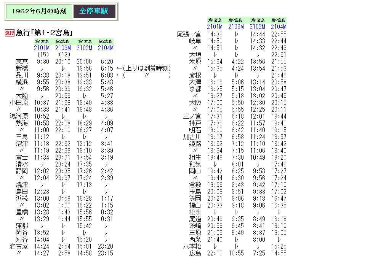Click the greyed-out 松永 station label
Viewport: 365px width, 257px height.
[x=195, y=212]
